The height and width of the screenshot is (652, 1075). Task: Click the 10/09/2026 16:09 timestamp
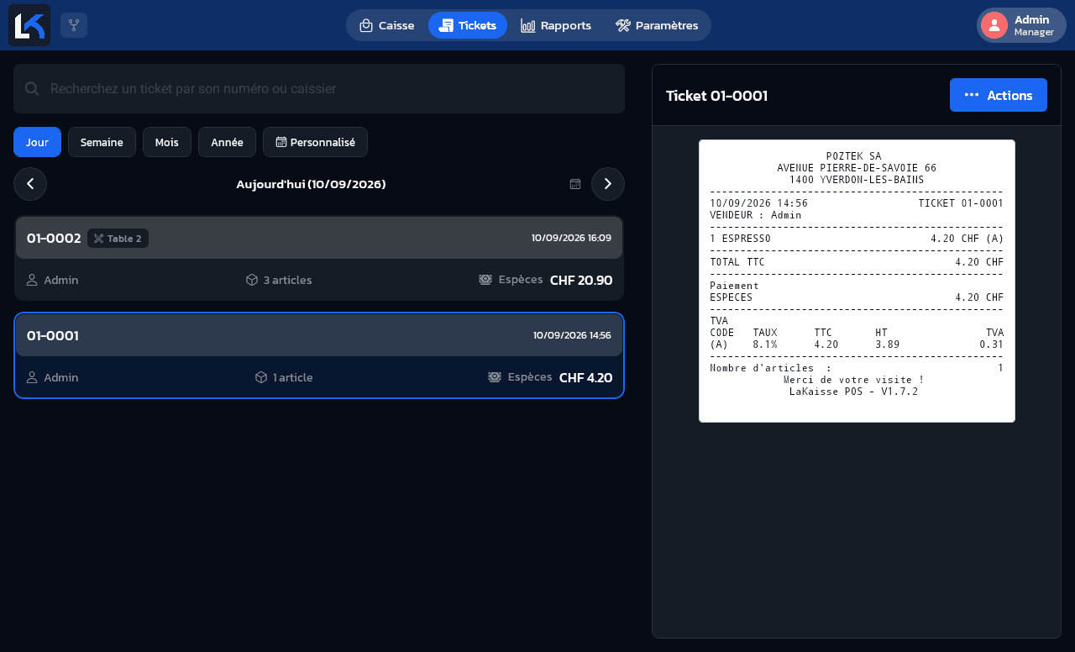(x=571, y=239)
